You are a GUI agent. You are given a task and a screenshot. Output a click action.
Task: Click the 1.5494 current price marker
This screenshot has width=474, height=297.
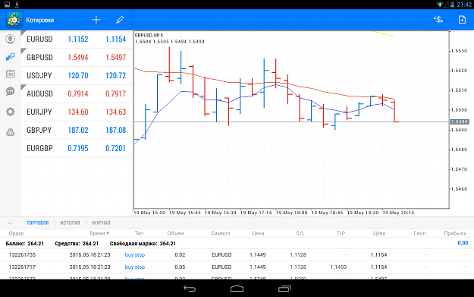pos(459,122)
